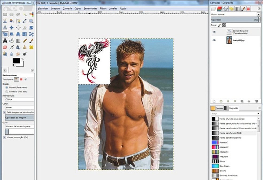This screenshot has height=180, width=263.
Task: Switch to the Texturas tab
Action: (217, 108)
